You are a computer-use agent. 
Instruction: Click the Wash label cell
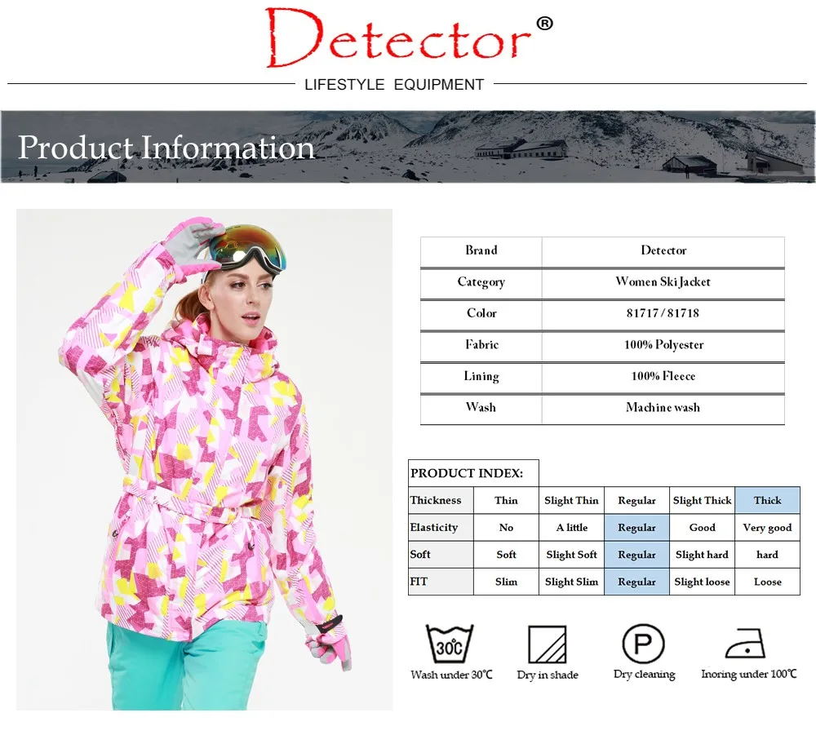tap(481, 408)
